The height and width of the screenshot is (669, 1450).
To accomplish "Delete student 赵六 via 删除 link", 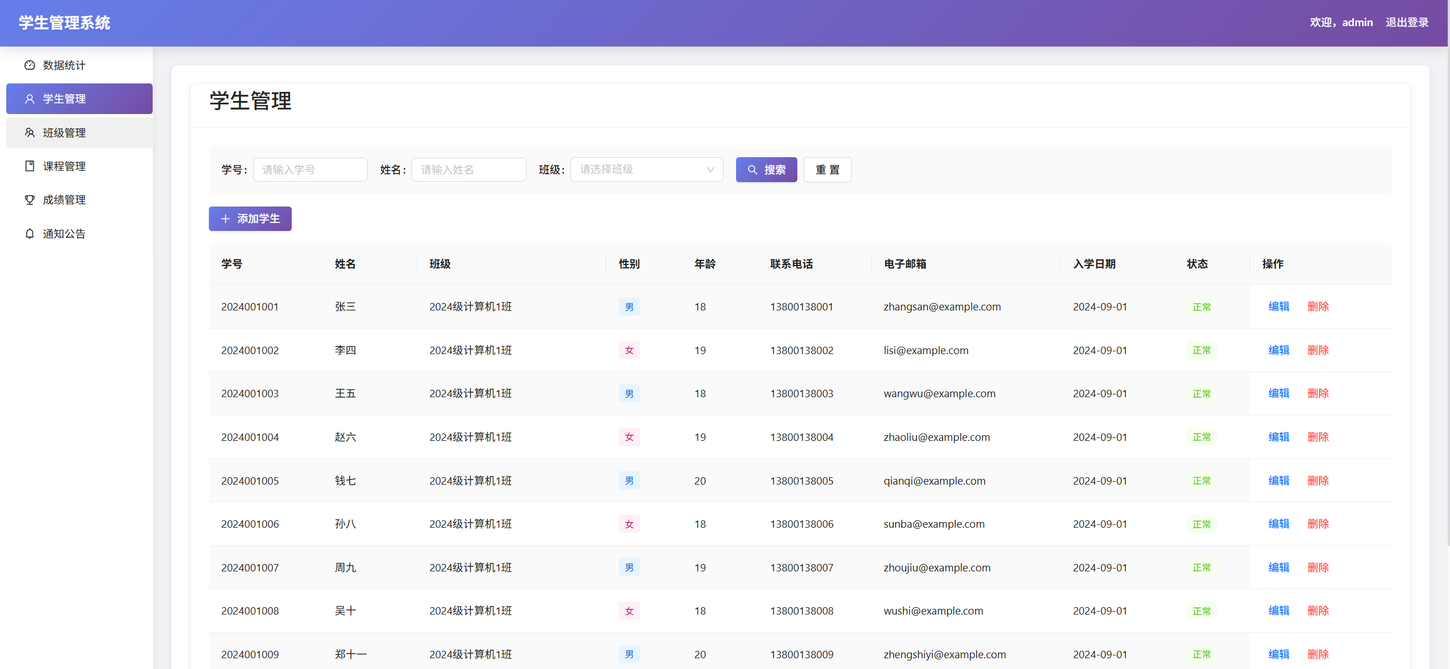I will (x=1318, y=437).
